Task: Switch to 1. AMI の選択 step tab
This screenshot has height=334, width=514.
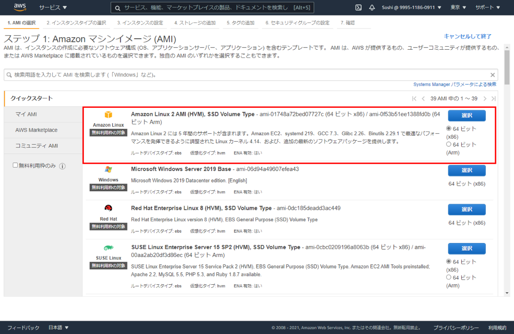Action: pos(21,23)
